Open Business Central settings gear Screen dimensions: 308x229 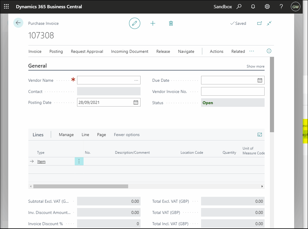pos(267,6)
